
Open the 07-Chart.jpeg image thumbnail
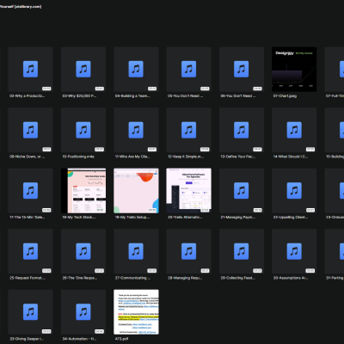294,70
